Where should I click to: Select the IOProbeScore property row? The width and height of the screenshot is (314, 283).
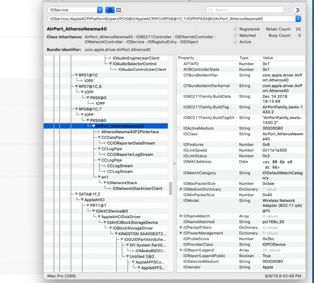pyautogui.click(x=241, y=239)
